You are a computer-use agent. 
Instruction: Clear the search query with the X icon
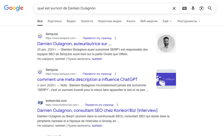pos(174,8)
